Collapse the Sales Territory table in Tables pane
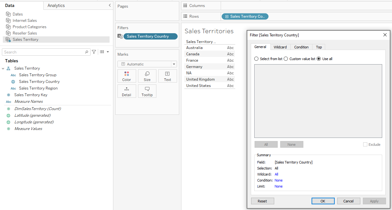The height and width of the screenshot is (210, 392). [3, 68]
